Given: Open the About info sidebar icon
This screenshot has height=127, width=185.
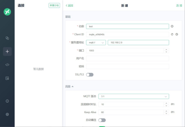Looking at the screenshot, I should [x=7, y=101].
